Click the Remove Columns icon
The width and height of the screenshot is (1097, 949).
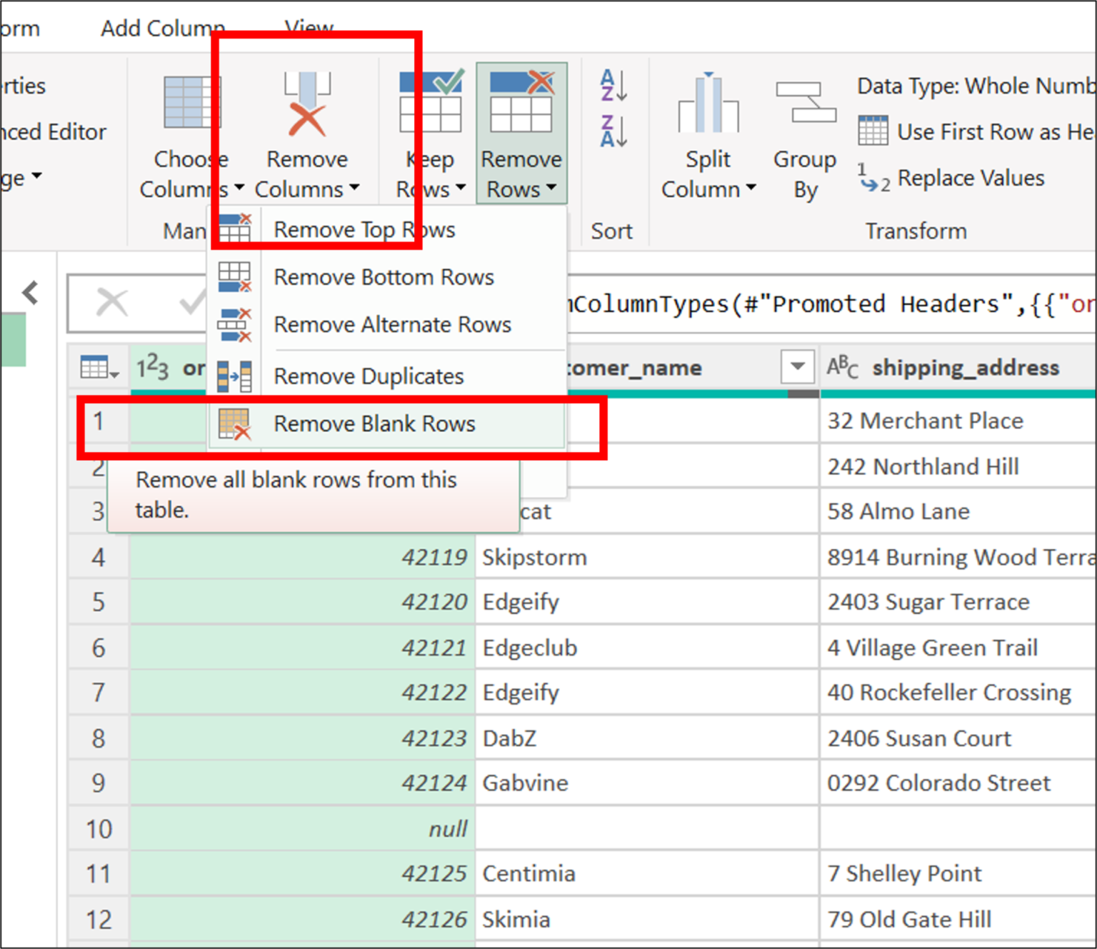(306, 107)
